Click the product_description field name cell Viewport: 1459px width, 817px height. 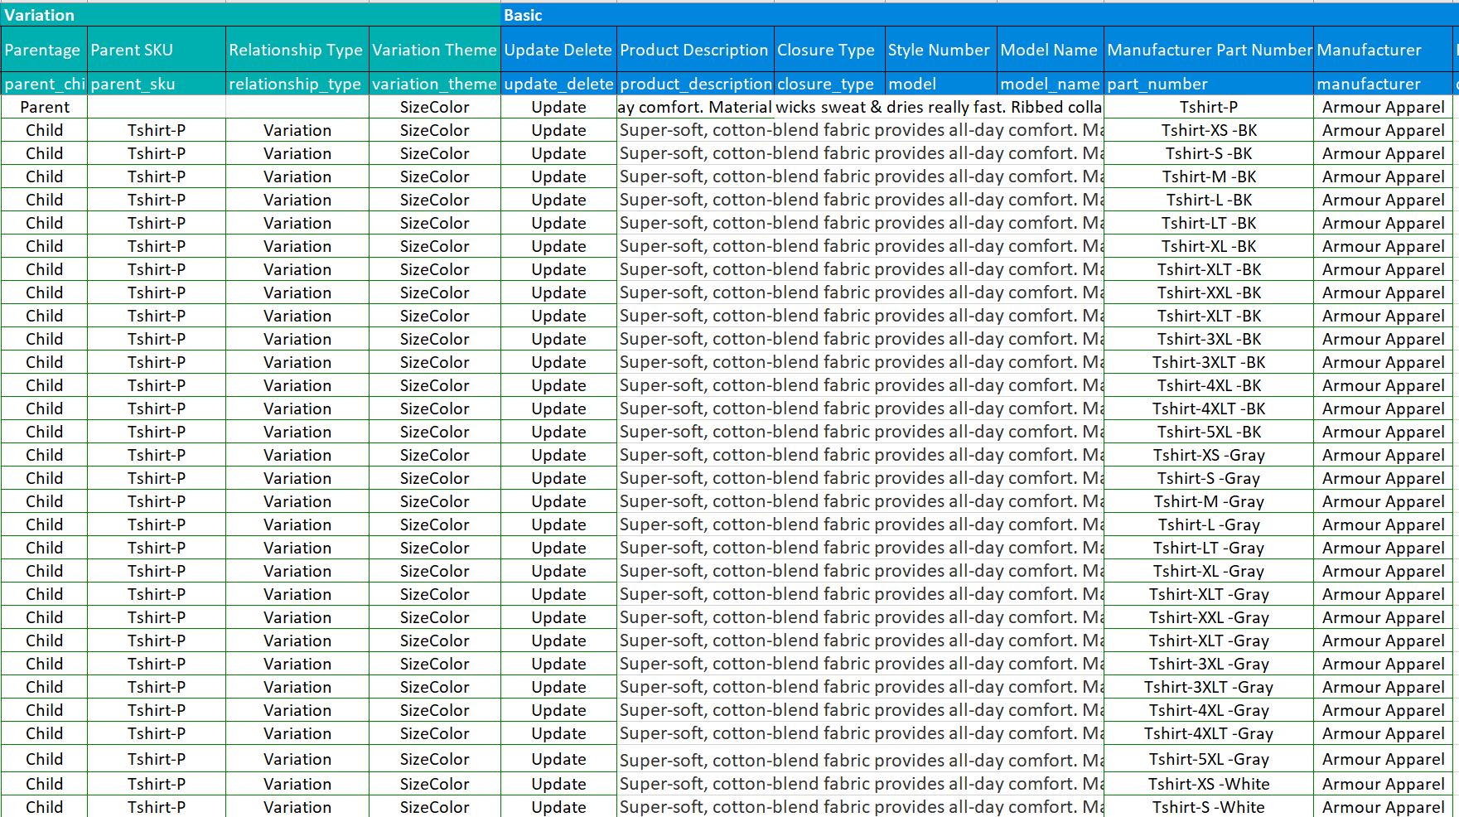695,84
